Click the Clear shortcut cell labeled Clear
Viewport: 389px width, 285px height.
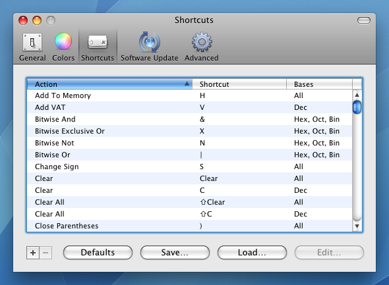(x=208, y=178)
